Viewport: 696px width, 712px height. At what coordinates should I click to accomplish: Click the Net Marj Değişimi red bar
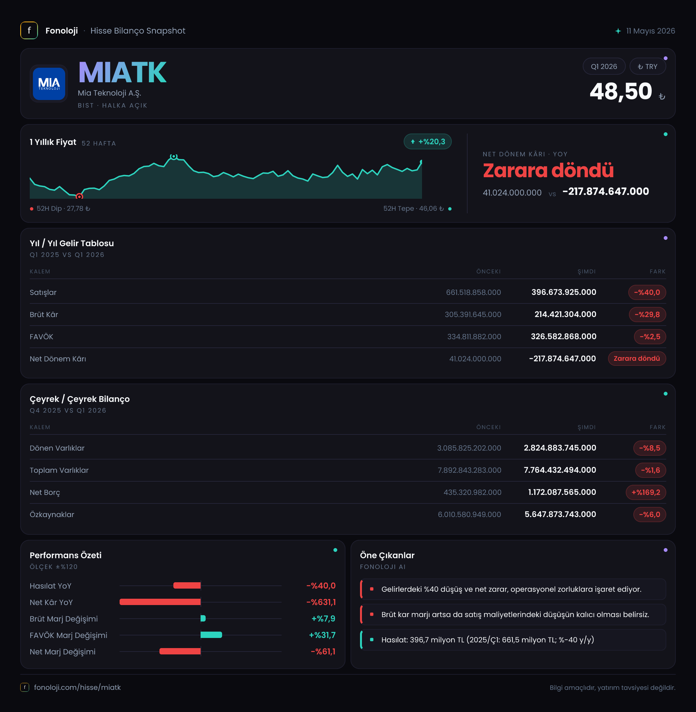pyautogui.click(x=180, y=651)
